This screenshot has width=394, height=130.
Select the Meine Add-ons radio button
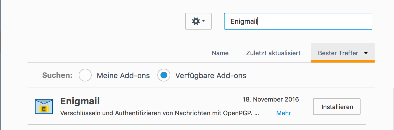[x=85, y=75]
